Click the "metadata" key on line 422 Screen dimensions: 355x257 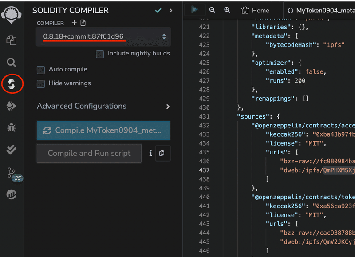click(269, 36)
